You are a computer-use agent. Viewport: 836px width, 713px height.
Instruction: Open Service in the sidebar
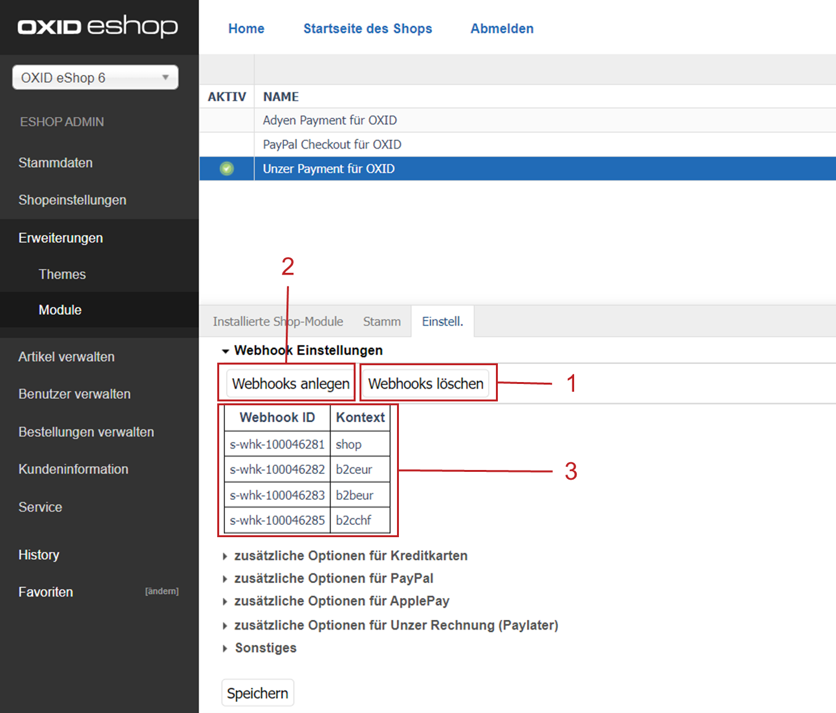[x=40, y=507]
